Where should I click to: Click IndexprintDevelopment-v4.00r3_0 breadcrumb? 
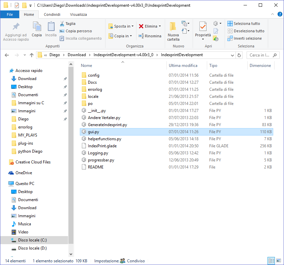click(x=123, y=55)
